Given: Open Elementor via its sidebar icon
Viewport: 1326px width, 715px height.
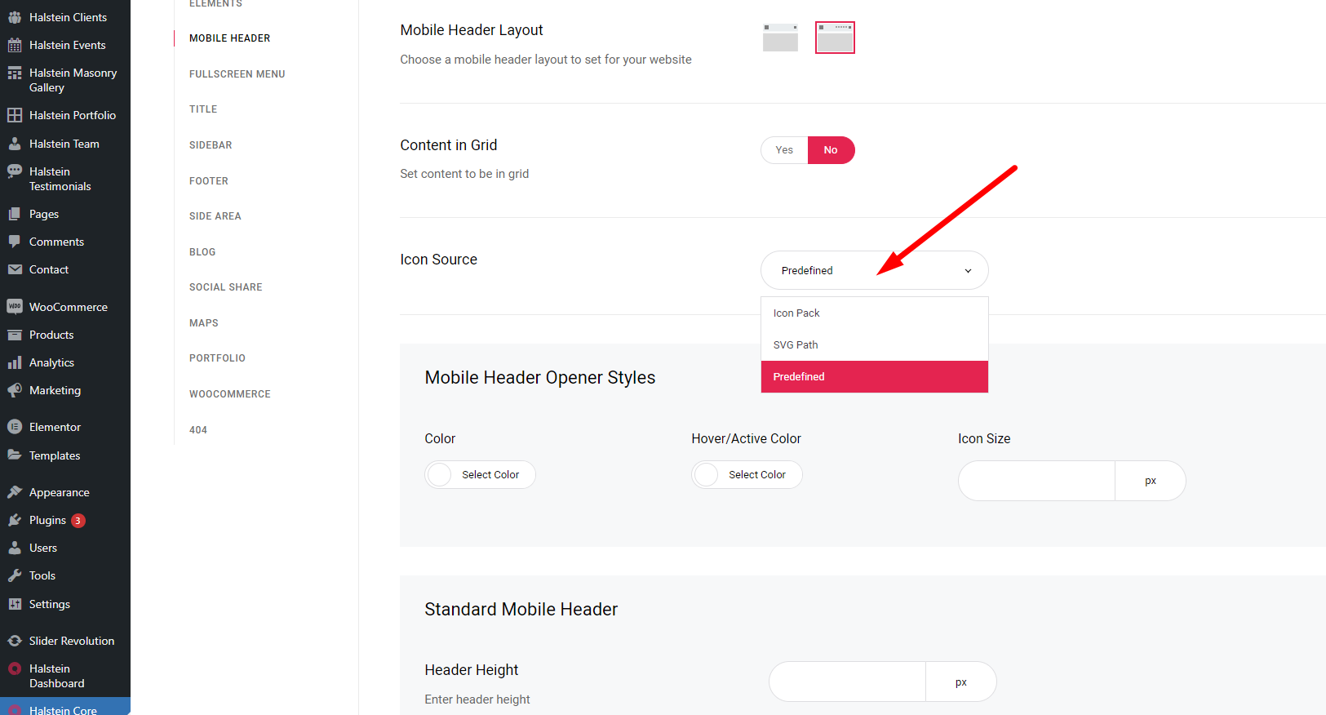Looking at the screenshot, I should pos(15,427).
